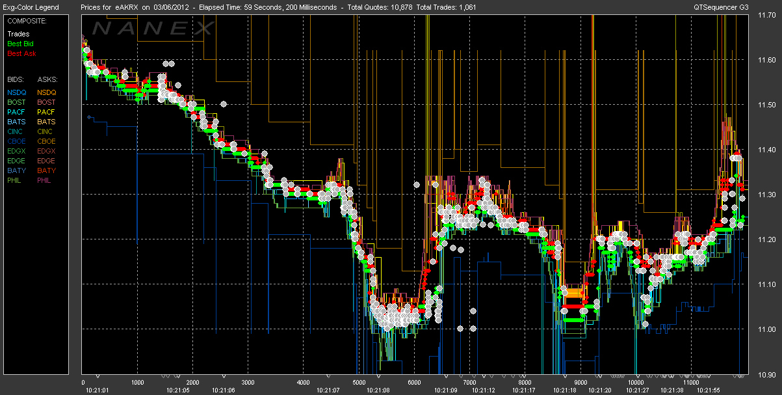Click NSDQ under the ASKS column

tap(47, 92)
